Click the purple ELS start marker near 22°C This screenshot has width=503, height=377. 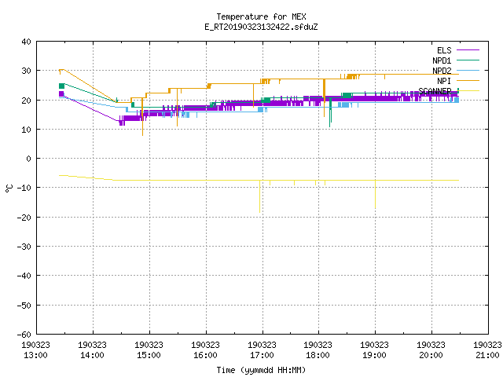click(61, 93)
